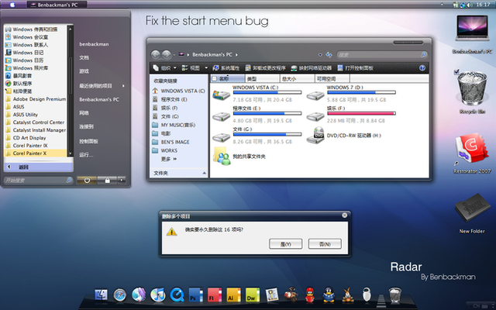Screen dimensions: 496x310
Task: Open New Folder on the desktop
Action: pyautogui.click(x=472, y=208)
